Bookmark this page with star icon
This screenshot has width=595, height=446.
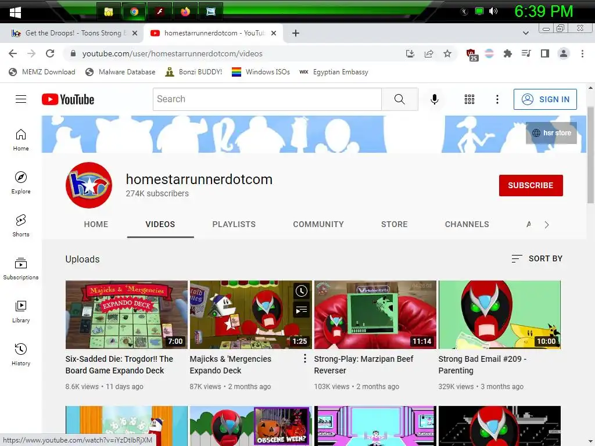click(447, 53)
